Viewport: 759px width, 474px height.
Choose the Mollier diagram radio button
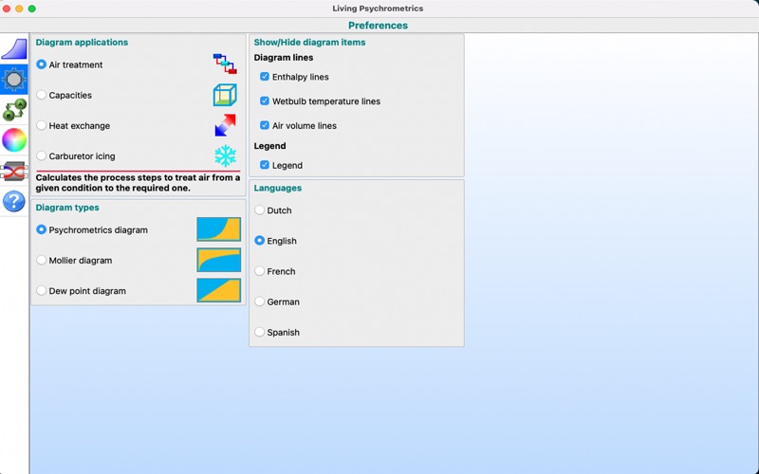(41, 260)
